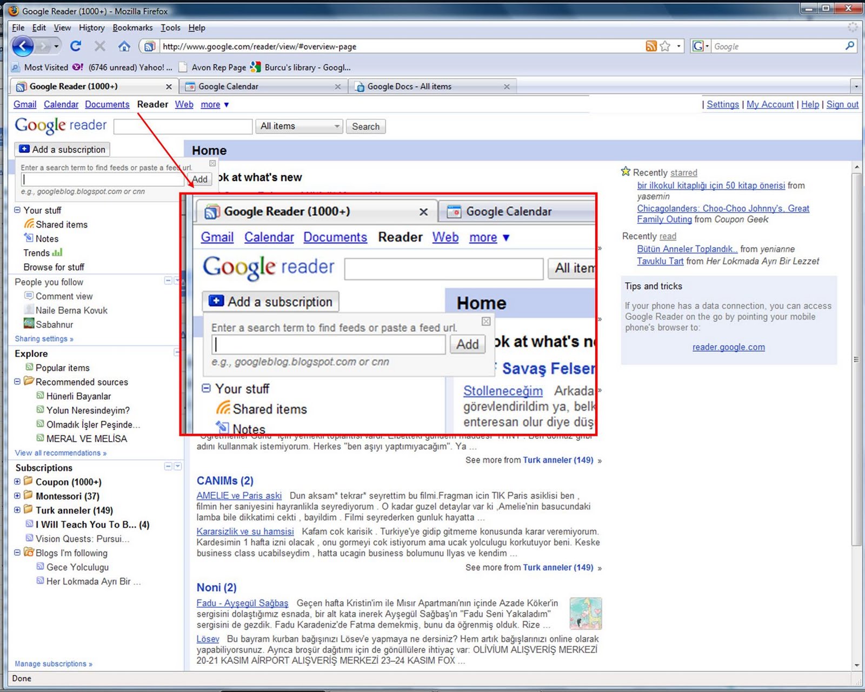Click the site identity icon beside the URL
The height and width of the screenshot is (692, 865).
coord(150,46)
